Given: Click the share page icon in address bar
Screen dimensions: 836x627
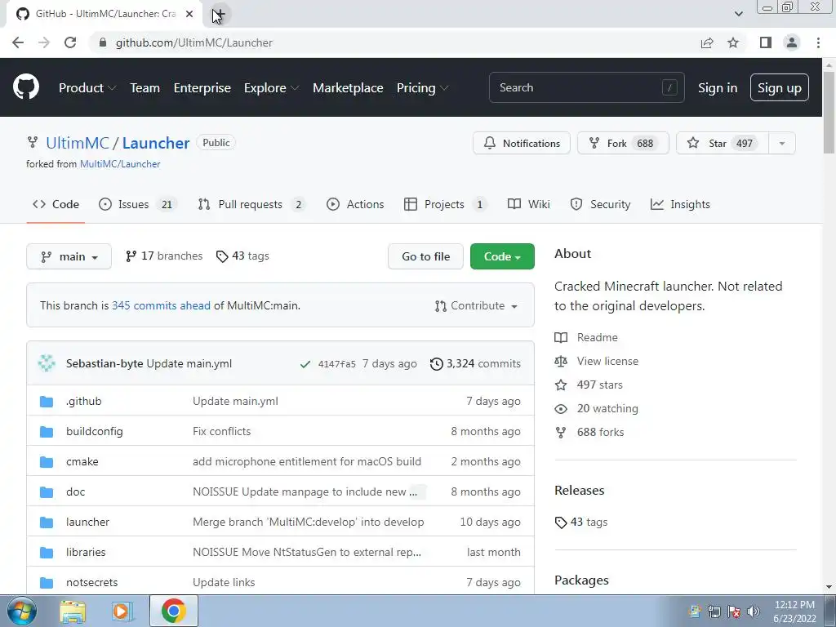Looking at the screenshot, I should click(x=707, y=42).
